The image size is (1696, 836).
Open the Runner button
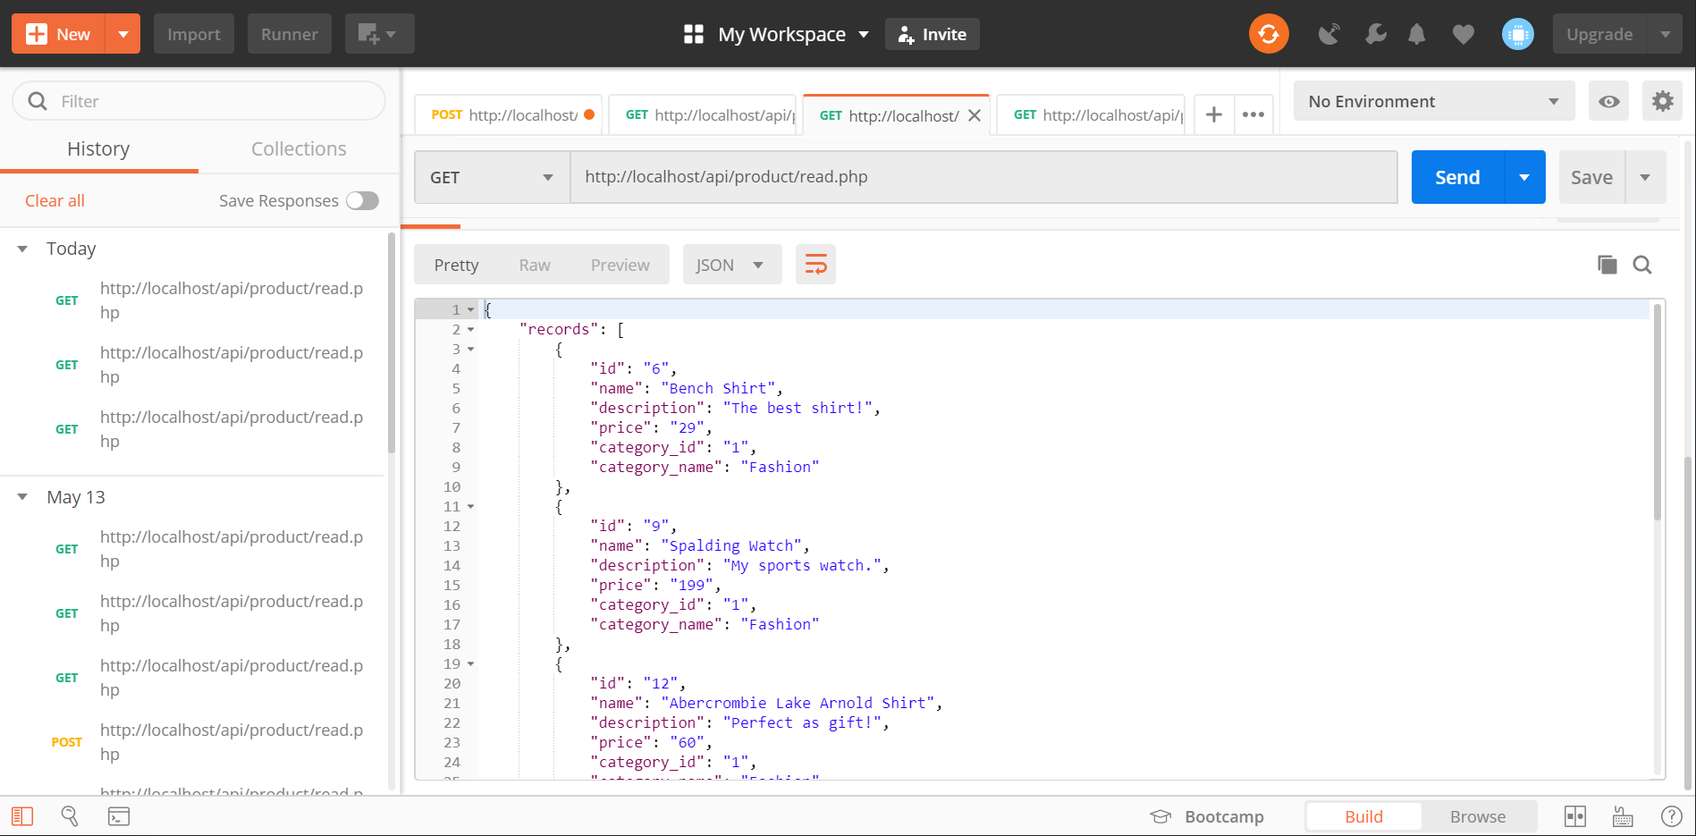click(x=289, y=34)
